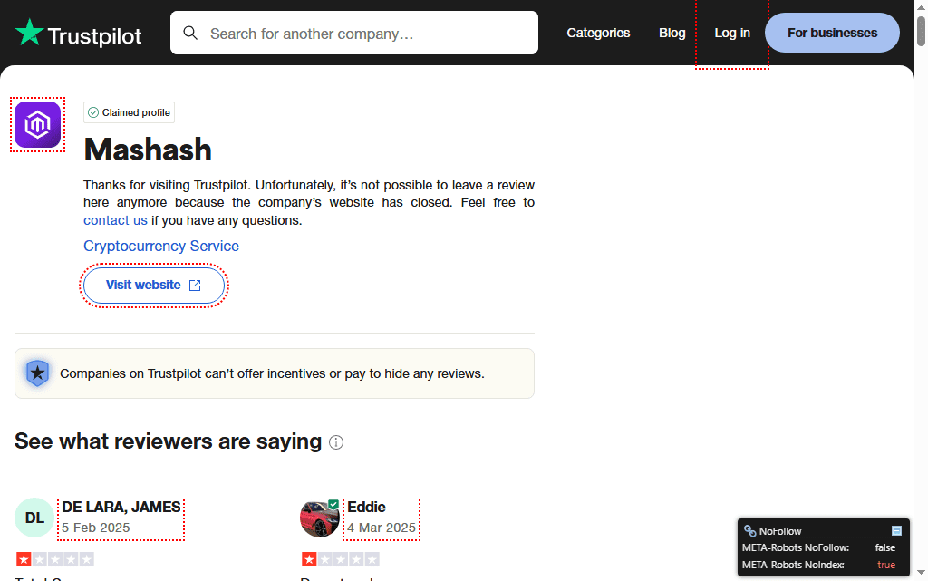Viewport: 928px width, 581px height.
Task: Open Eddie's profile picture
Action: [x=320, y=518]
